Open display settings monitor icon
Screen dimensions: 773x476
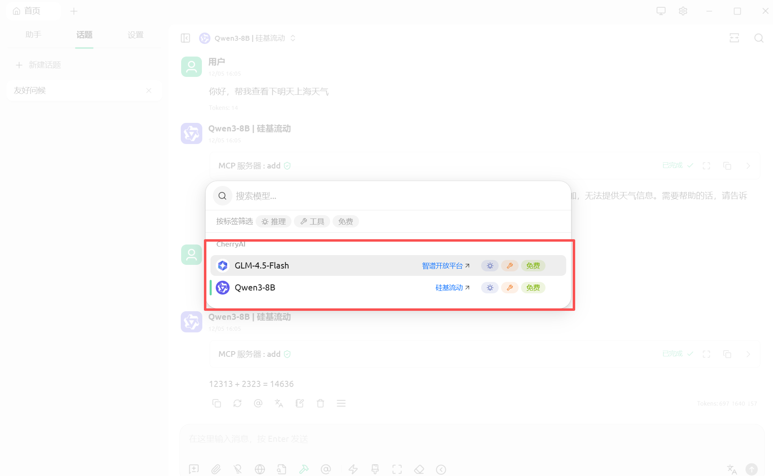click(661, 11)
